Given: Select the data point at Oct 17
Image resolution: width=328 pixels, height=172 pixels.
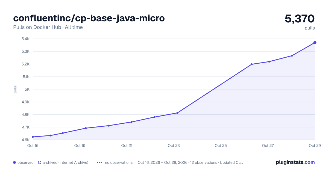Looking at the screenshot, I should coord(51,135).
